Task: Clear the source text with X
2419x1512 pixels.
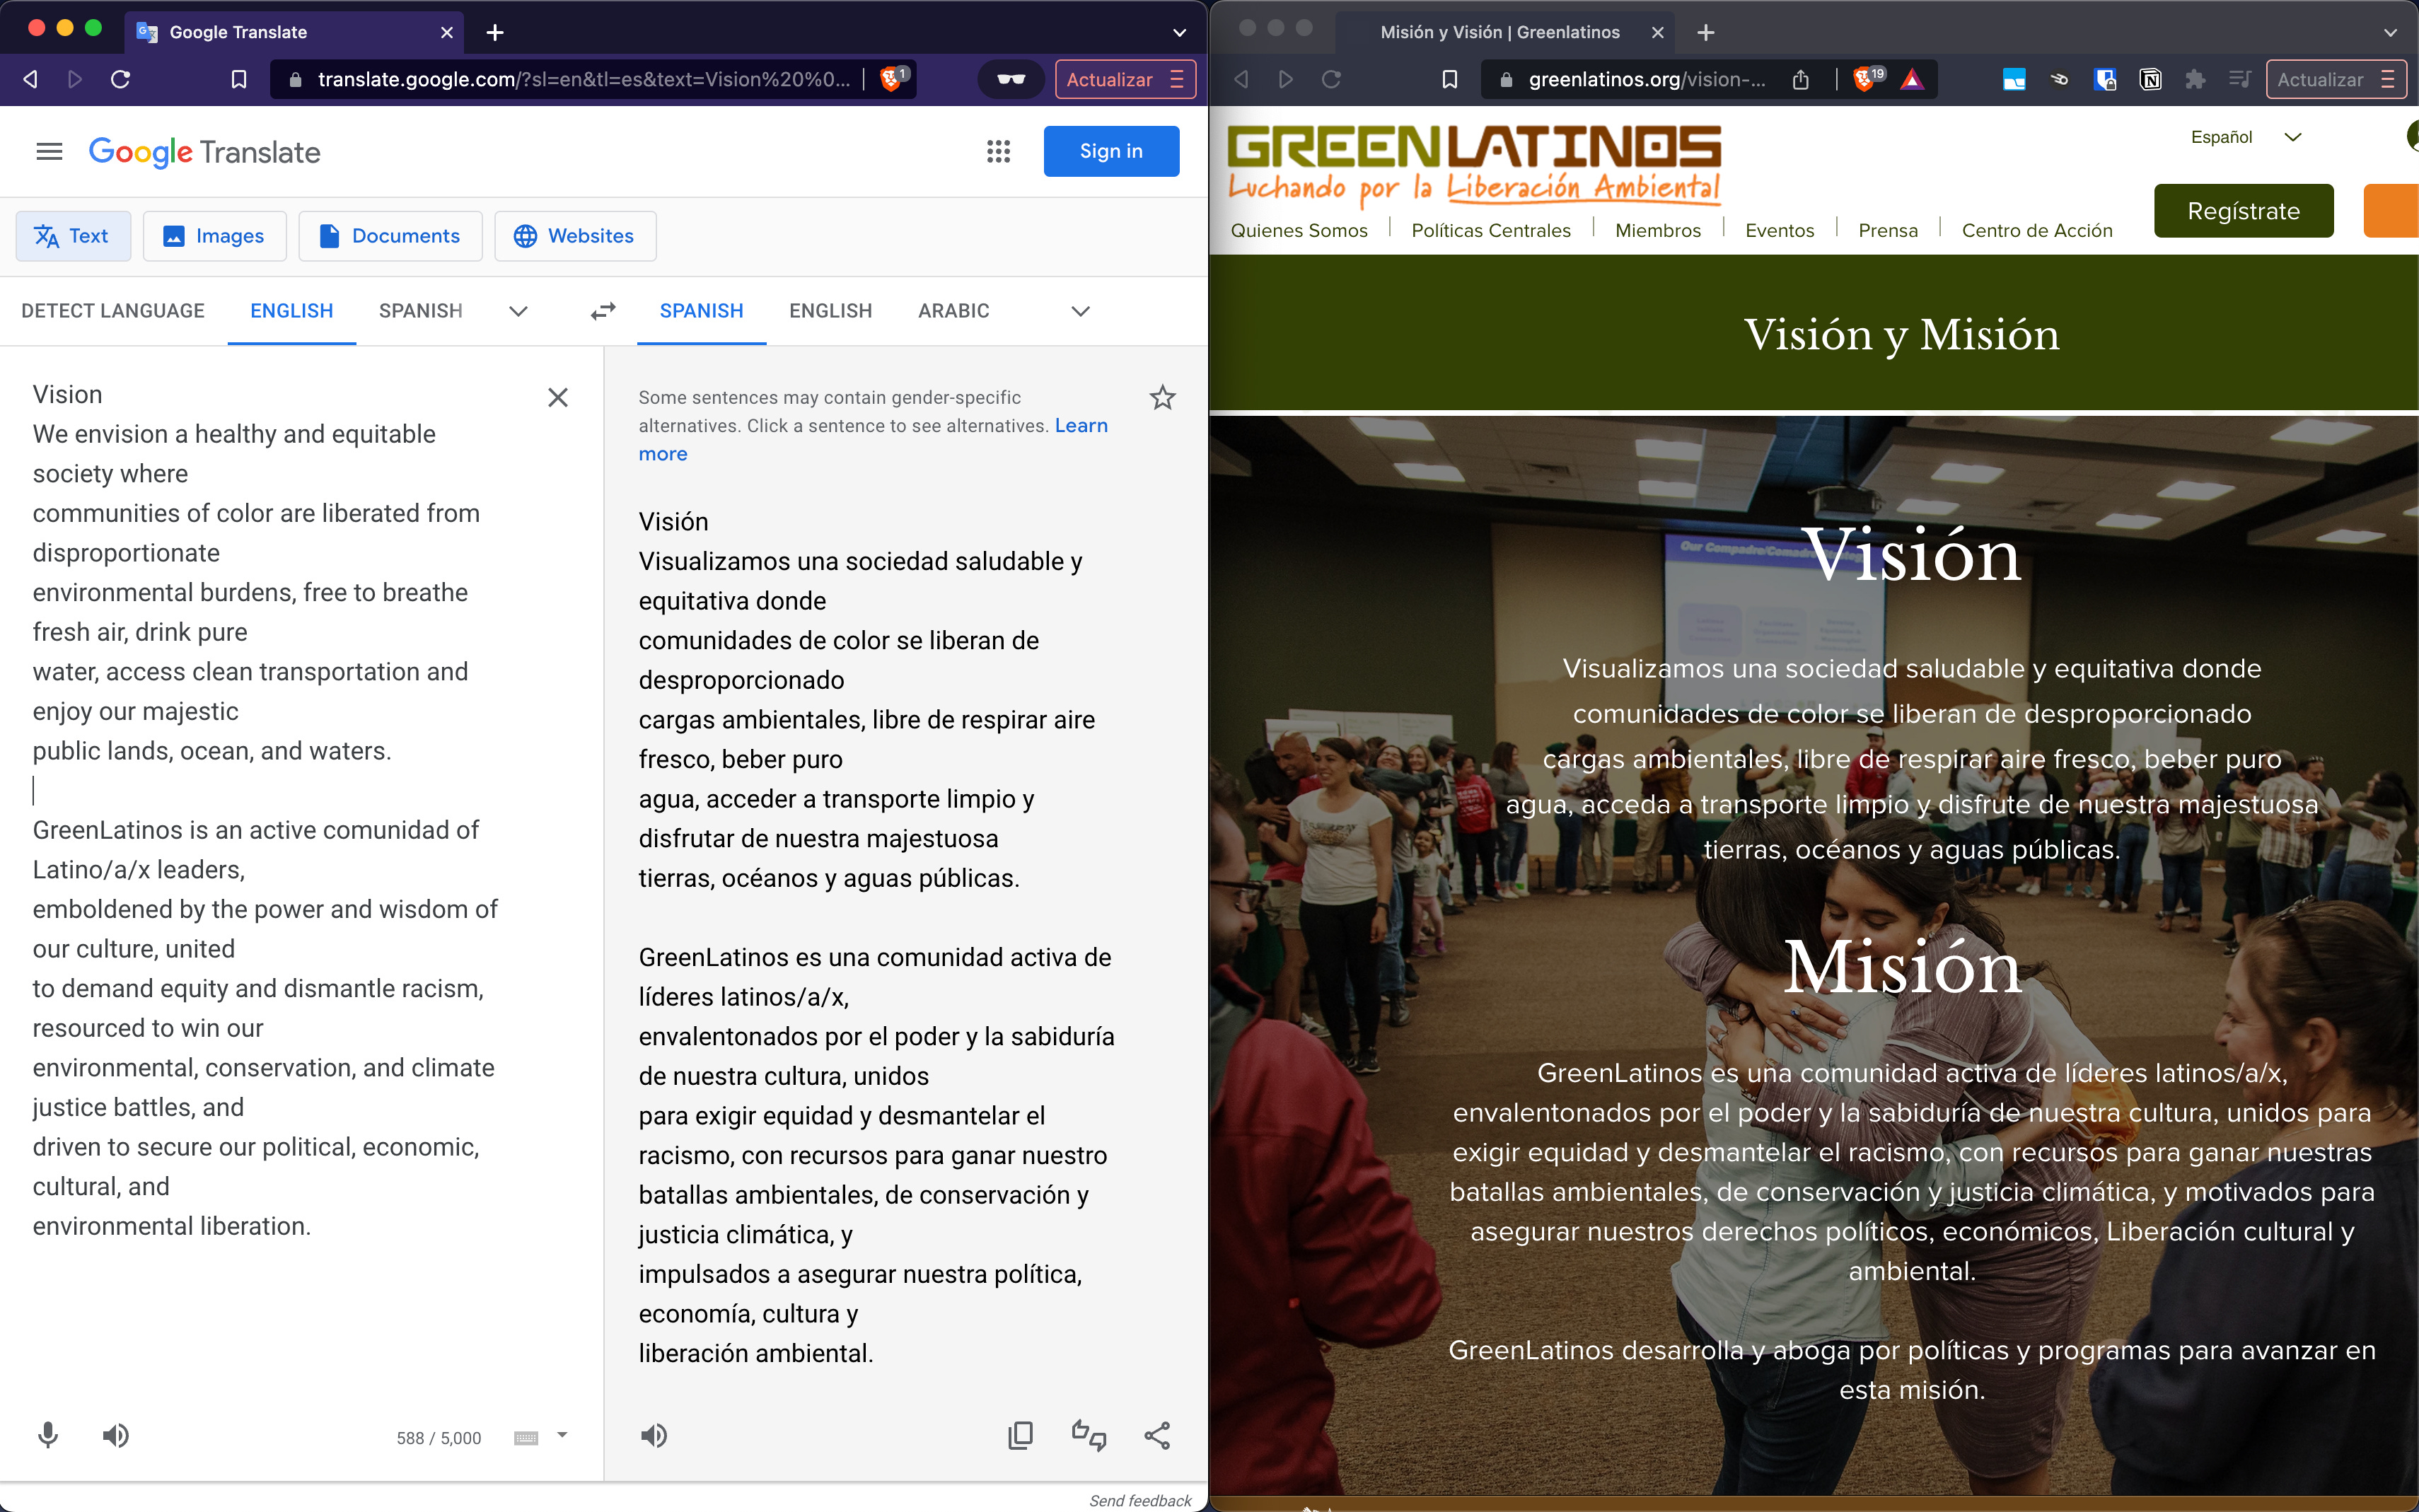Action: 558,398
